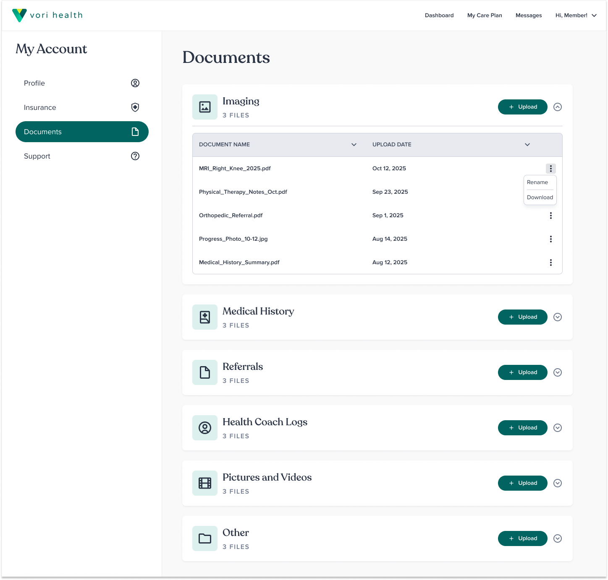Screen dimensions: 608x580
Task: Open the Hi, Member! account dropdown
Action: [x=576, y=16]
